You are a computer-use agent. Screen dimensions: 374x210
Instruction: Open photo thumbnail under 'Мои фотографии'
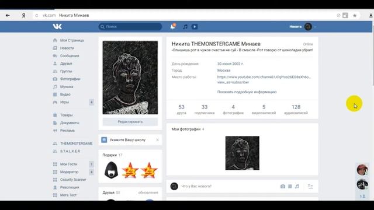tap(242, 153)
